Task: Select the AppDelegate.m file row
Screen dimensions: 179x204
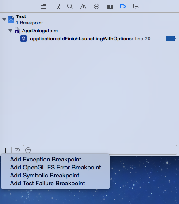Action: 89,31
